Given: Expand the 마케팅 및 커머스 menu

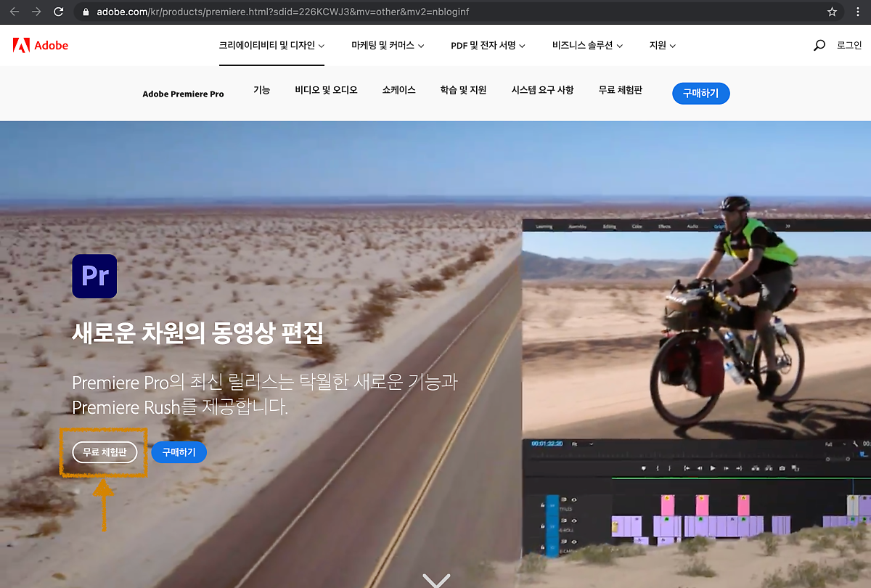Looking at the screenshot, I should pos(388,45).
